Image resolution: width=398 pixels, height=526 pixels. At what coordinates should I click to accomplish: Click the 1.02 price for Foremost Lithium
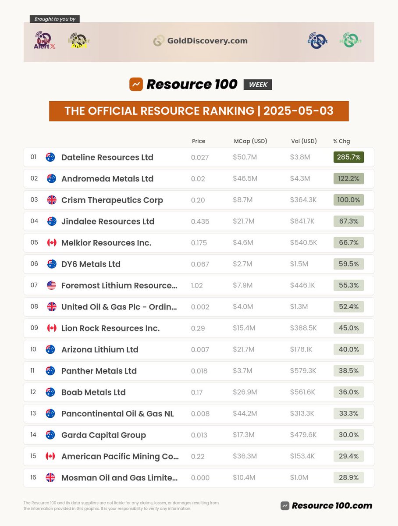tap(197, 286)
